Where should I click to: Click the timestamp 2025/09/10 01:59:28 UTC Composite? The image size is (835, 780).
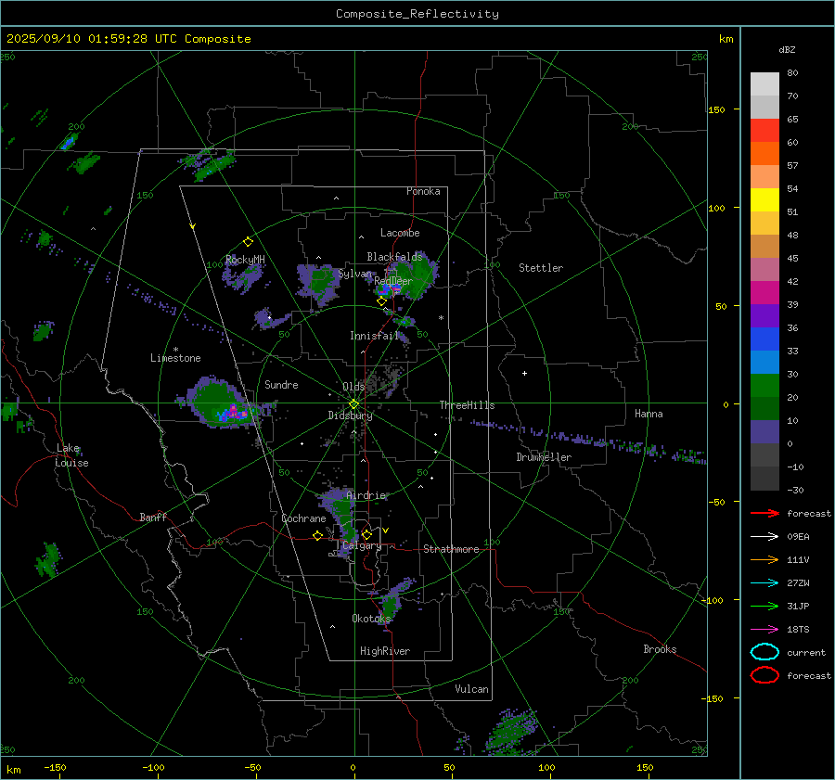pyautogui.click(x=128, y=39)
